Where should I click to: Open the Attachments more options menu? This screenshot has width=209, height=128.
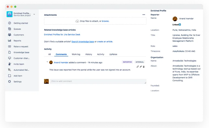click(144, 15)
